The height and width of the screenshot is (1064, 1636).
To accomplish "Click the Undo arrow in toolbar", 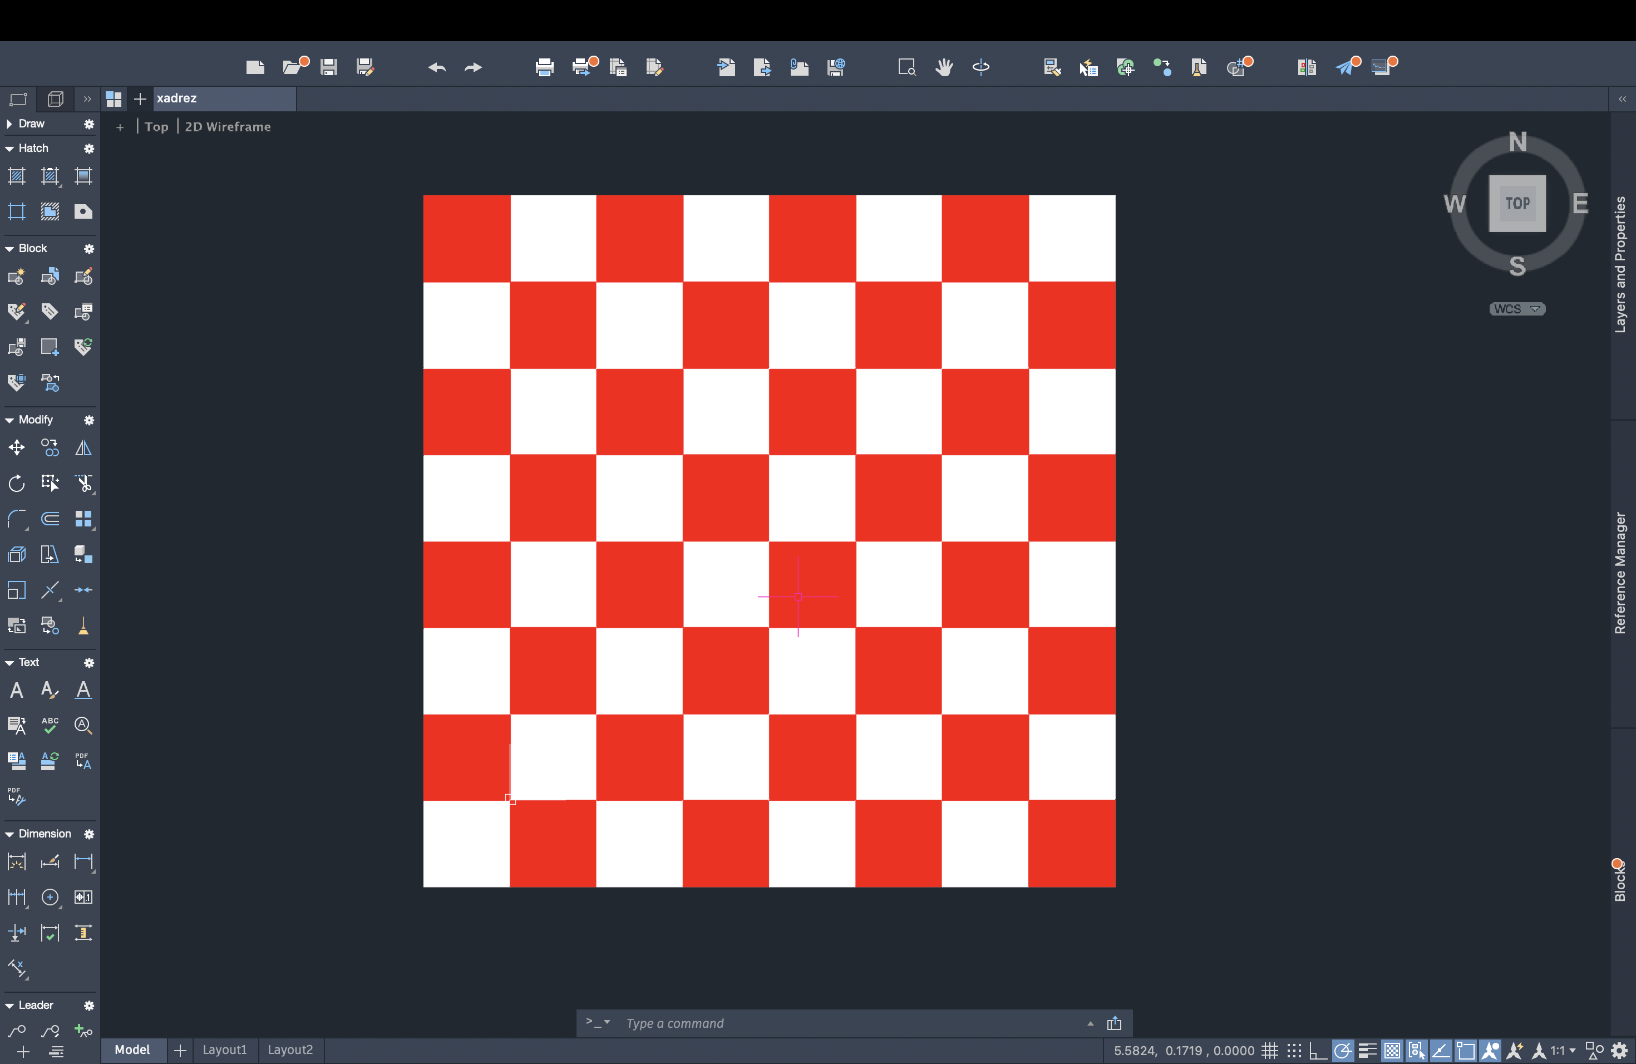I will coord(436,67).
